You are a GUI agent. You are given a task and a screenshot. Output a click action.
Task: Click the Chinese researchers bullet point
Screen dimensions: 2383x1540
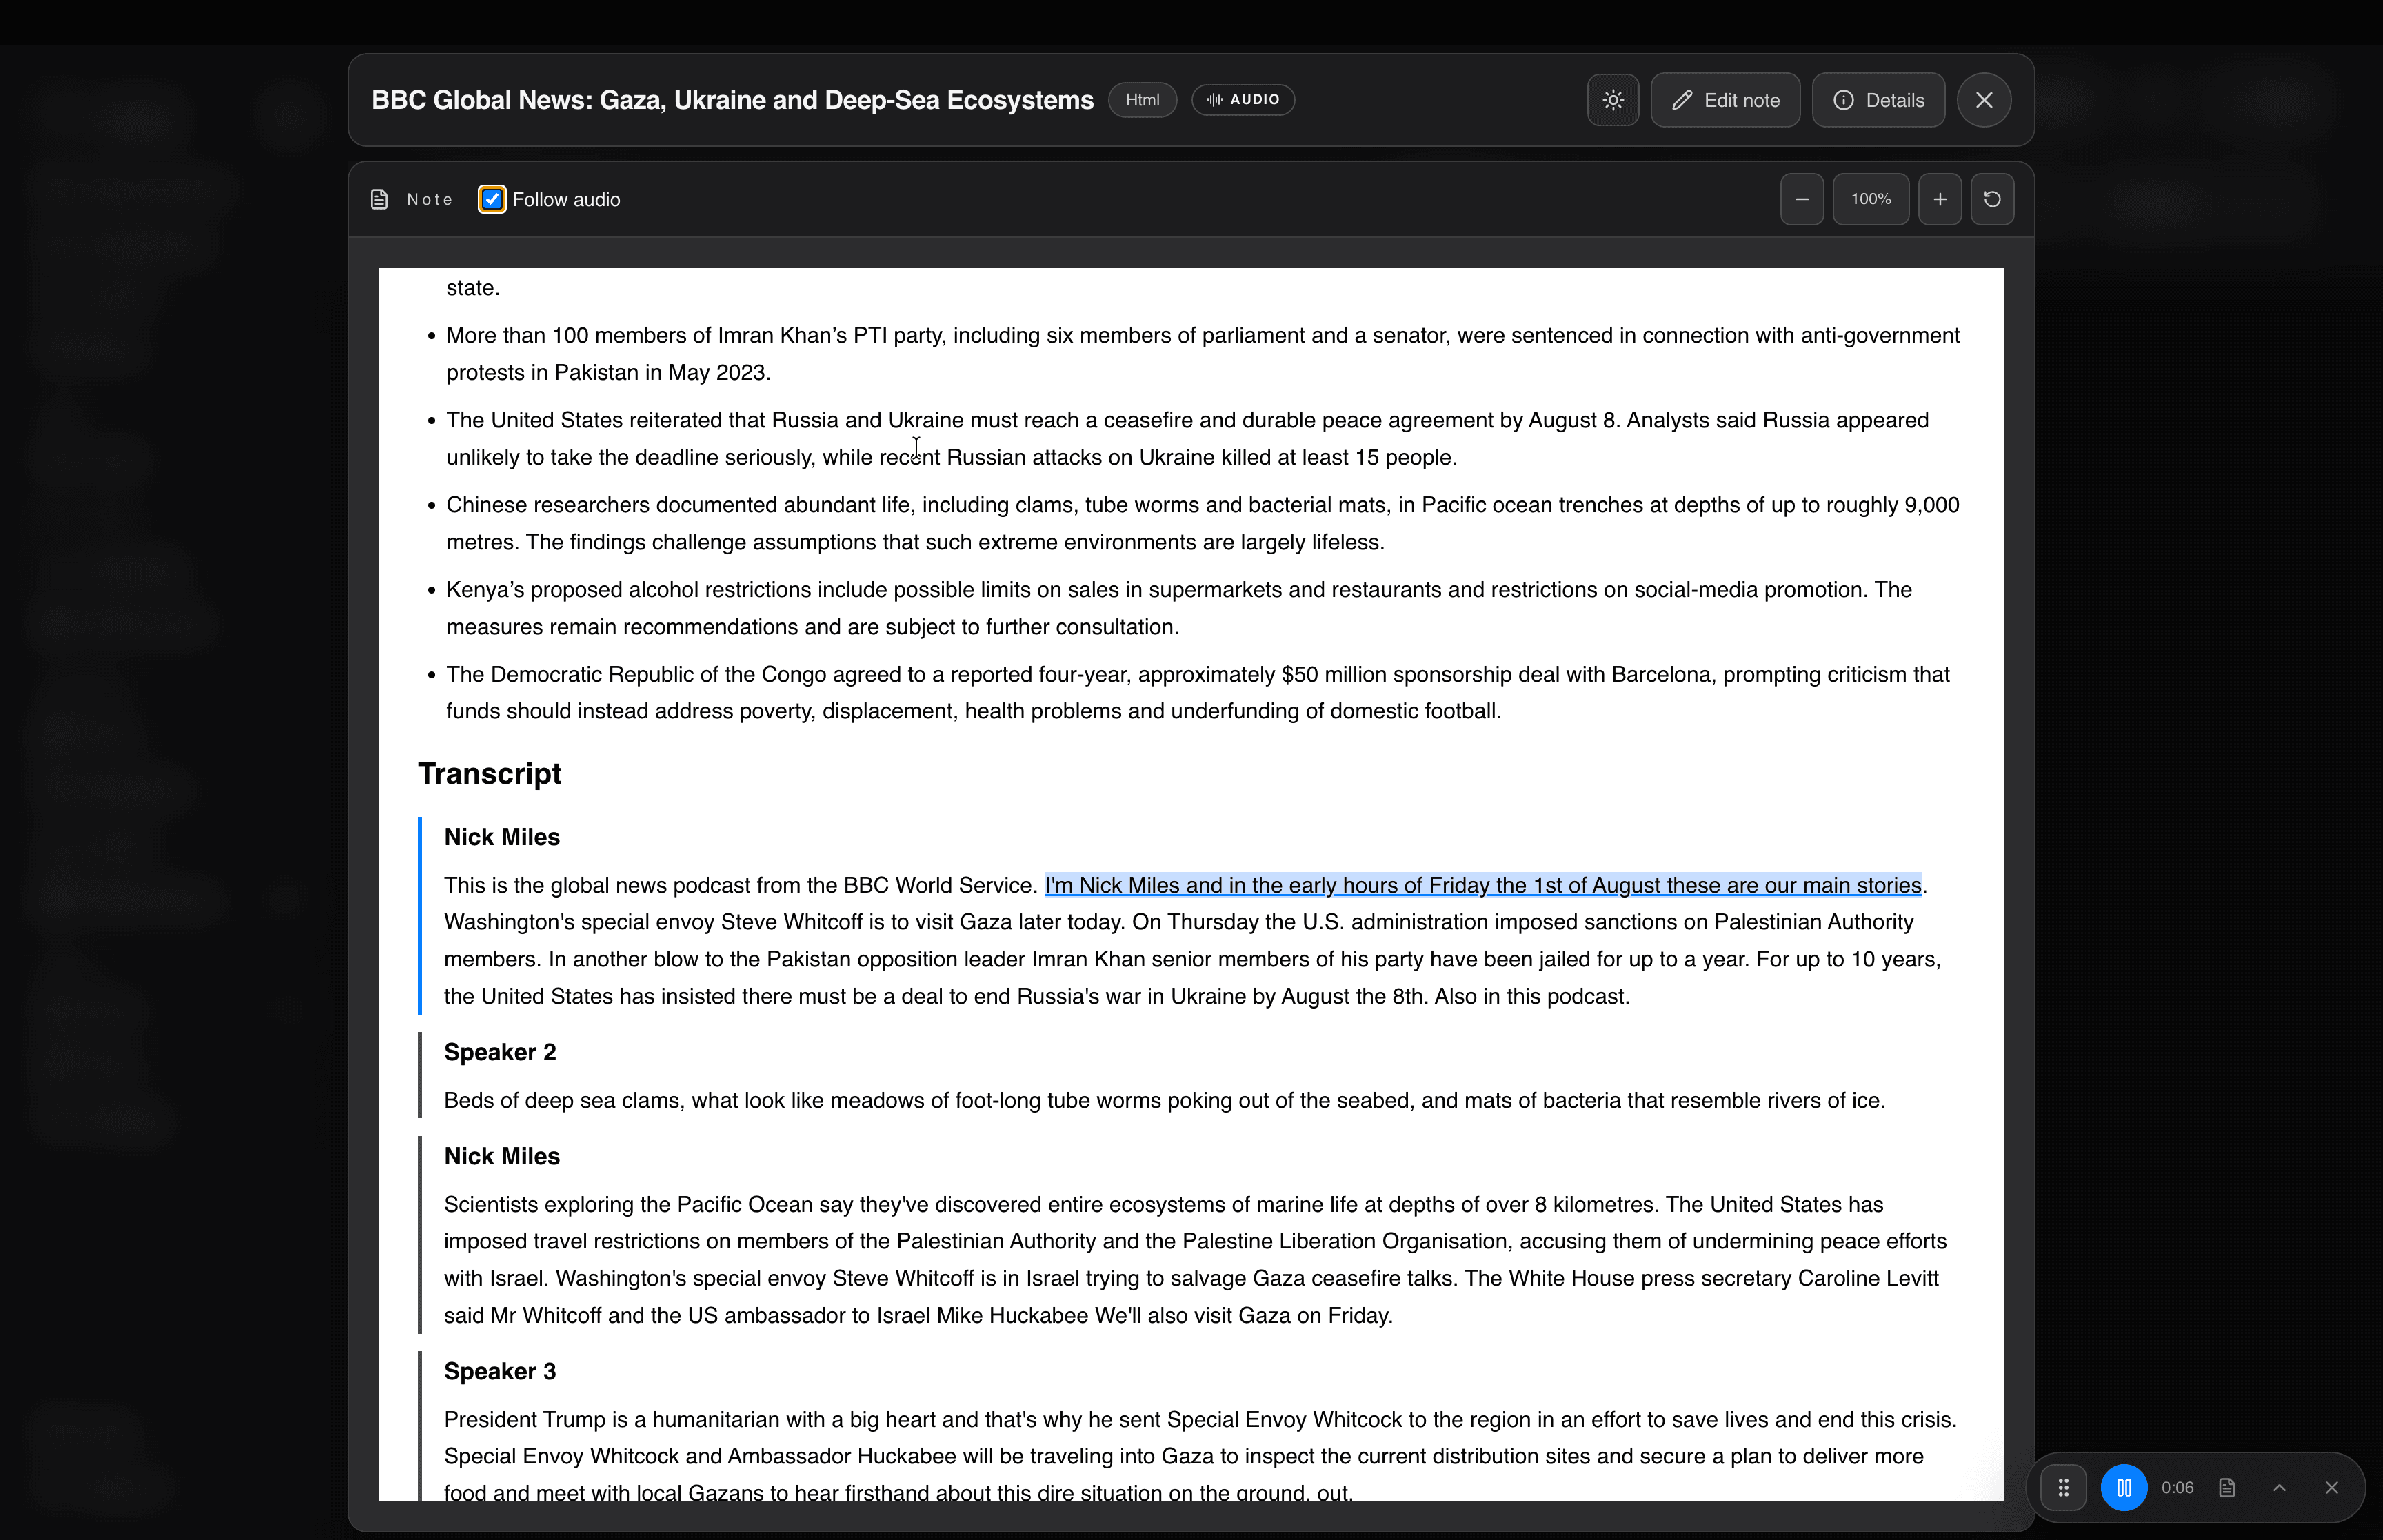(1203, 523)
